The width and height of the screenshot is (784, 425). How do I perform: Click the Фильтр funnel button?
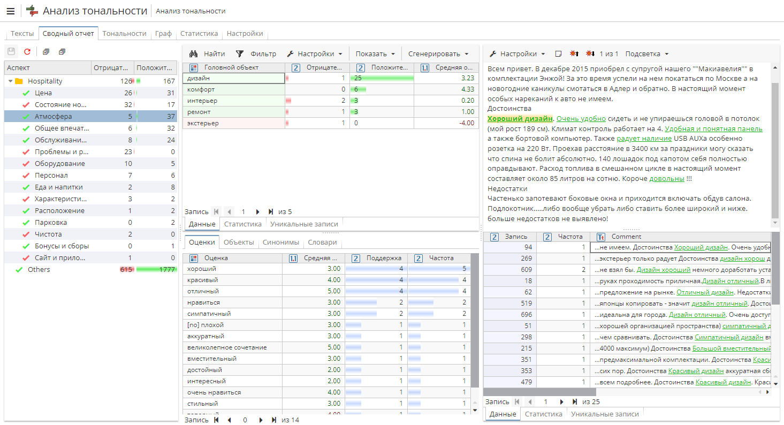[x=256, y=54]
